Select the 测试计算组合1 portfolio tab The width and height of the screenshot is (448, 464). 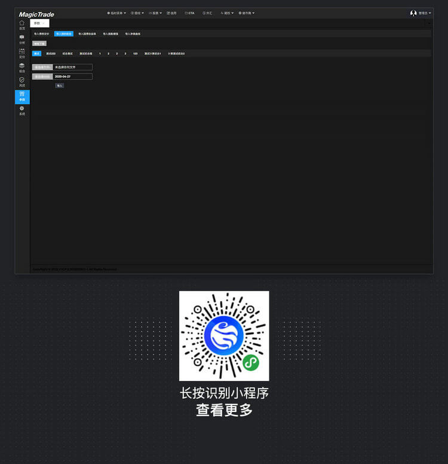(x=152, y=54)
